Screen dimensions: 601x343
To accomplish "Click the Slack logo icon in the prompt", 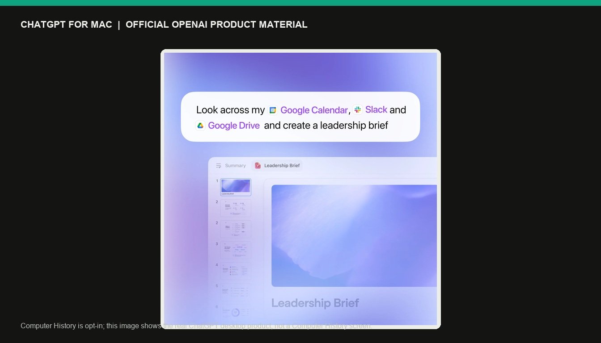I will point(357,110).
